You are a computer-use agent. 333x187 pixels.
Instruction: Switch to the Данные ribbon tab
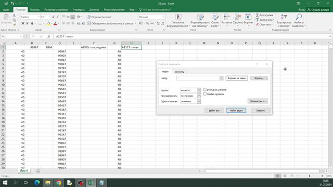point(94,9)
